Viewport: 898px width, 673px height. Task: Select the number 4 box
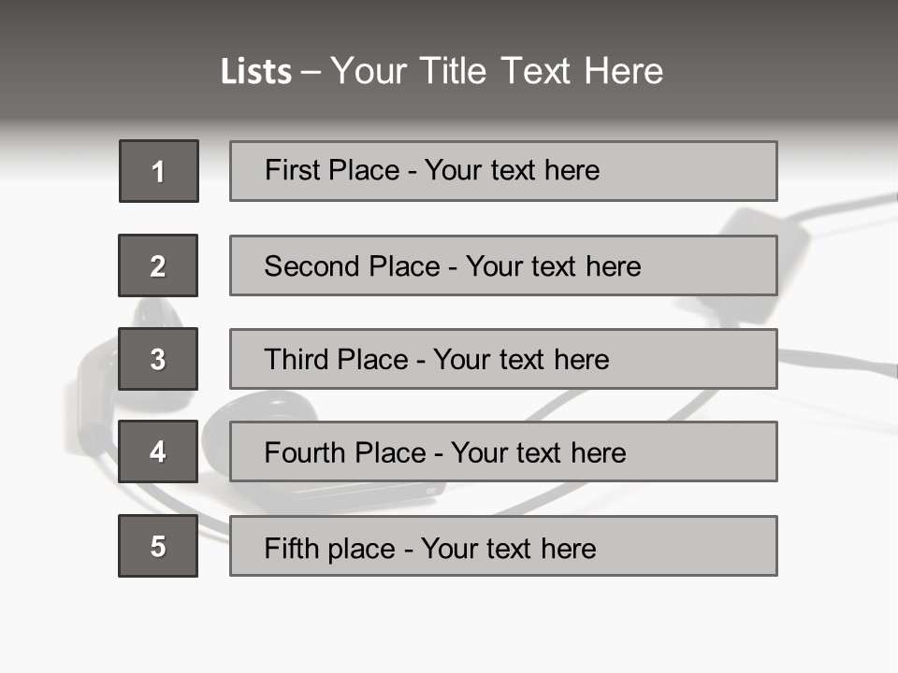coord(158,451)
